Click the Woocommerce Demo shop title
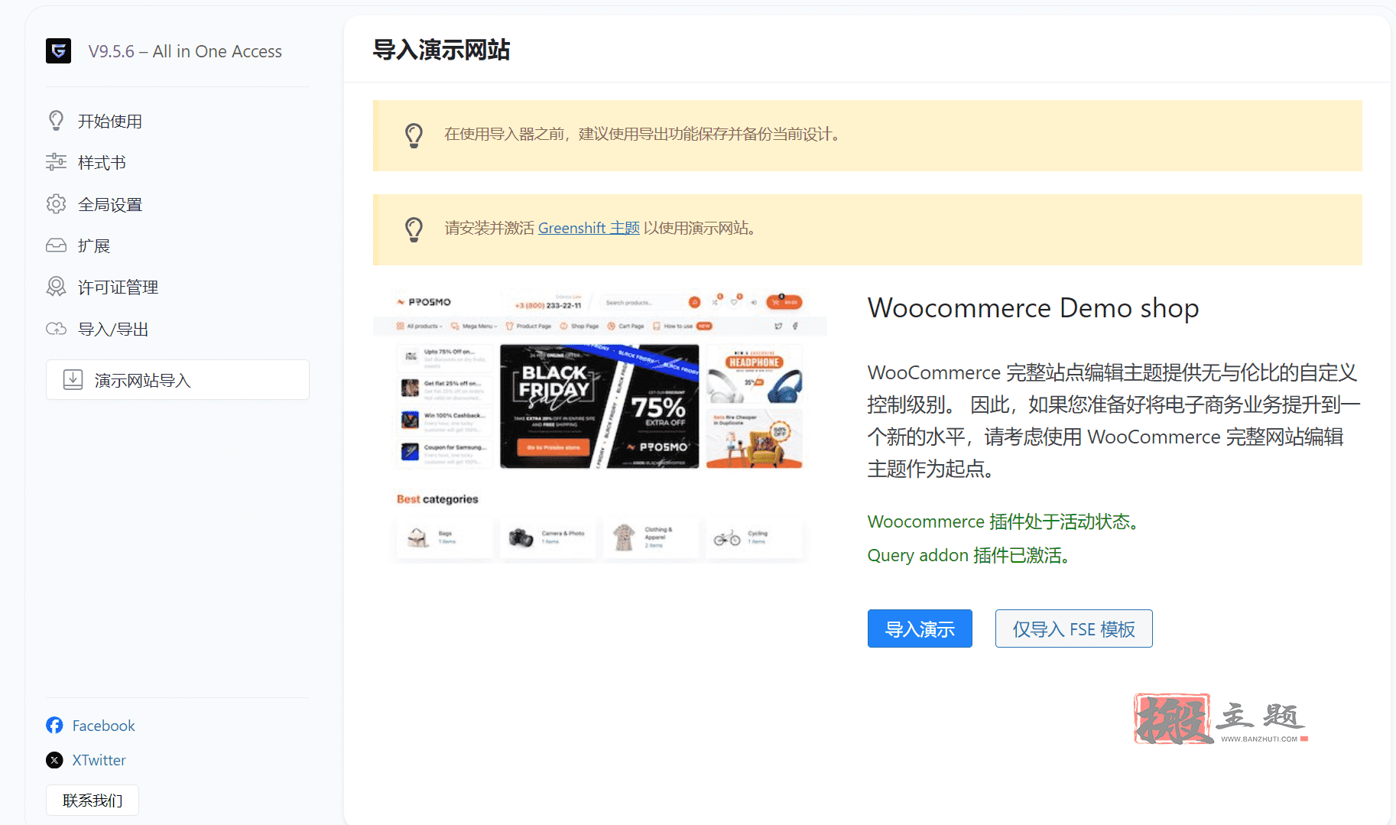The width and height of the screenshot is (1396, 825). [x=1033, y=308]
